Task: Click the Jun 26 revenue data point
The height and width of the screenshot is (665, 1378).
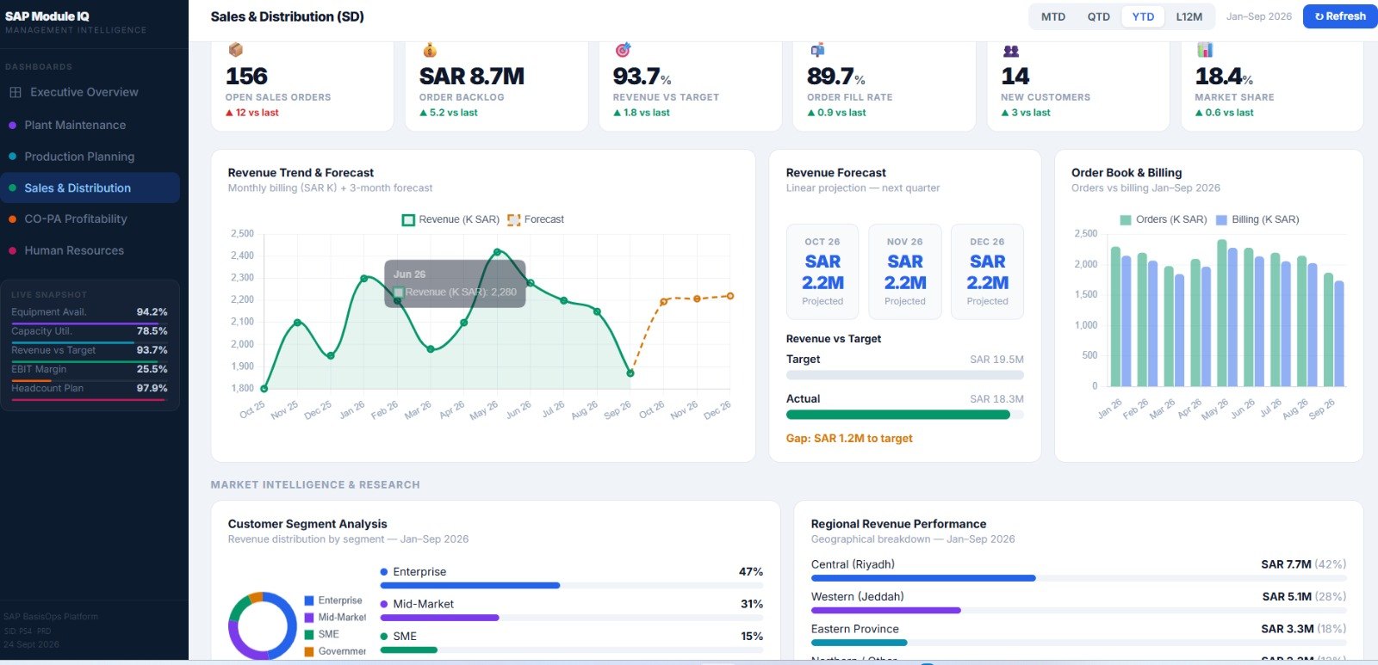Action: coord(531,283)
